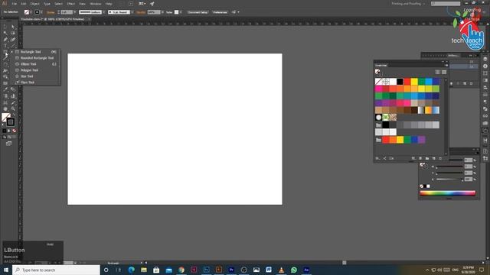
Task: Open the brush definition dropdown
Action: (132, 12)
